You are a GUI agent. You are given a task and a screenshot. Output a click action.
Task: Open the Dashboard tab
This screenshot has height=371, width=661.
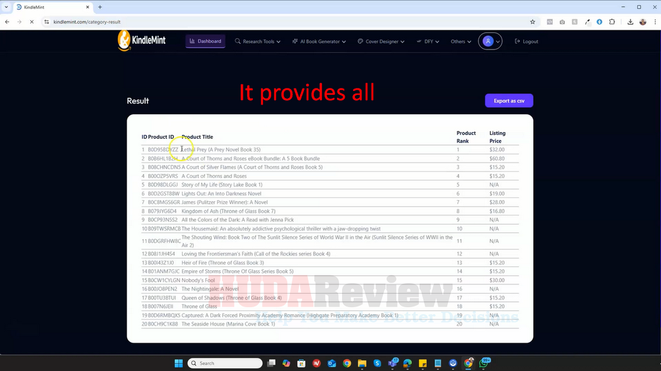pyautogui.click(x=205, y=41)
